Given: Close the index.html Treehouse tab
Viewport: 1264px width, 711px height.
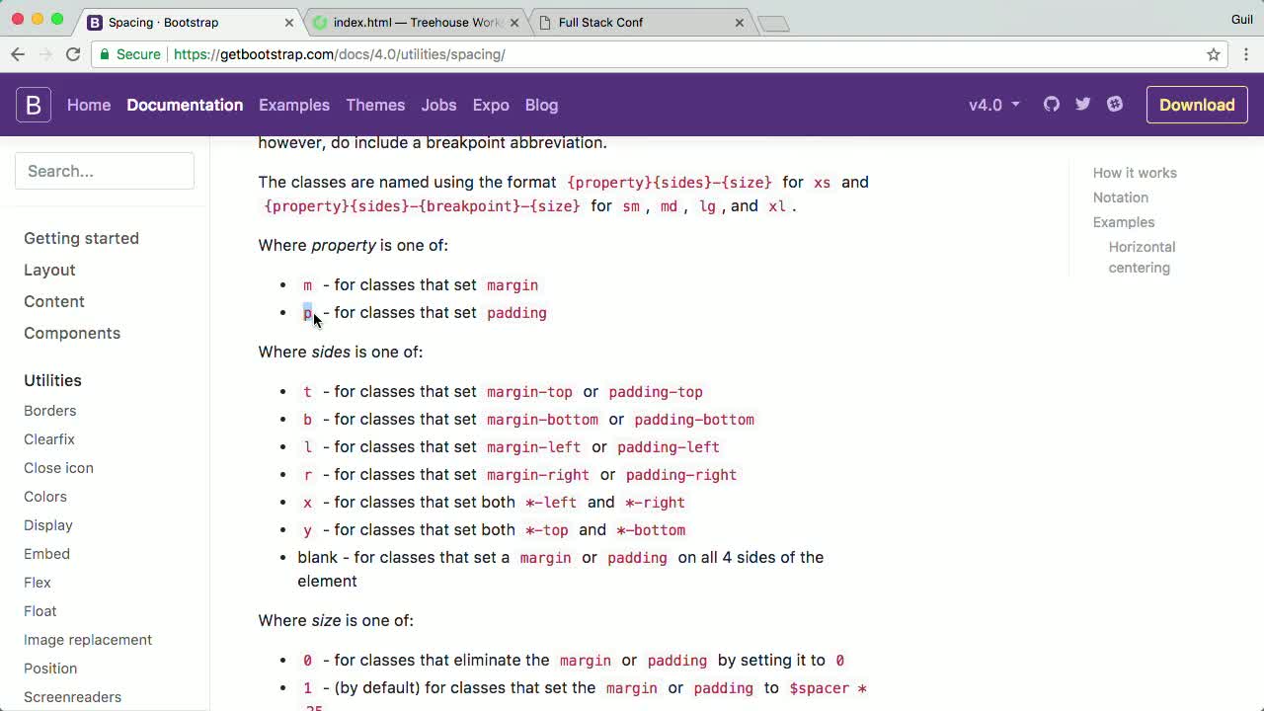Looking at the screenshot, I should coord(514,22).
